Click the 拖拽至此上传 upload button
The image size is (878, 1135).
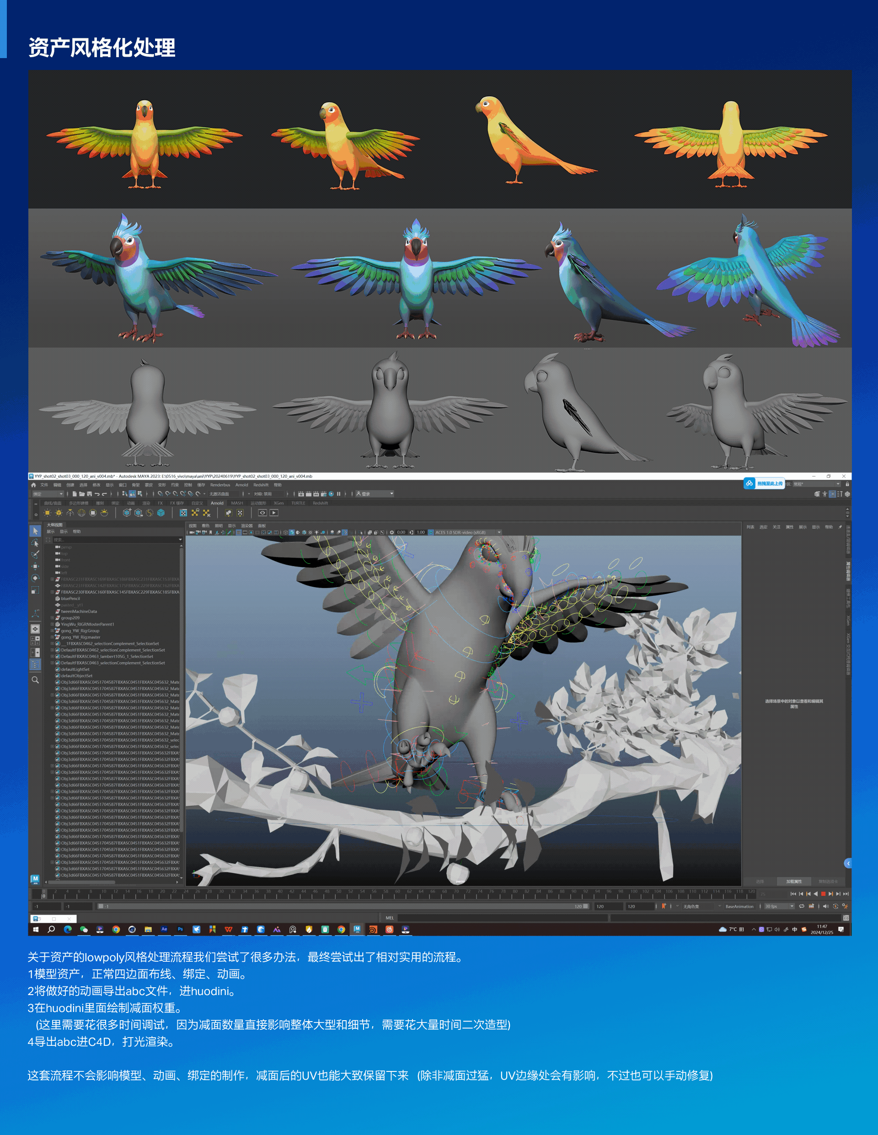[764, 483]
